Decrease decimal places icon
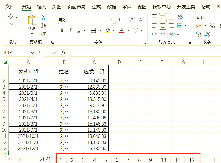221x163 pixels. pyautogui.click(x=207, y=34)
